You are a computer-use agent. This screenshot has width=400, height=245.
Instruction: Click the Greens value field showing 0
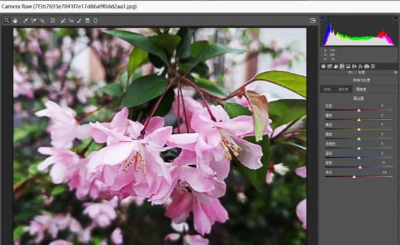pos(382,134)
